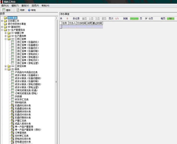
Task: Open the 成本计算表（彩晶印刷）table icon
Action: 12,81
